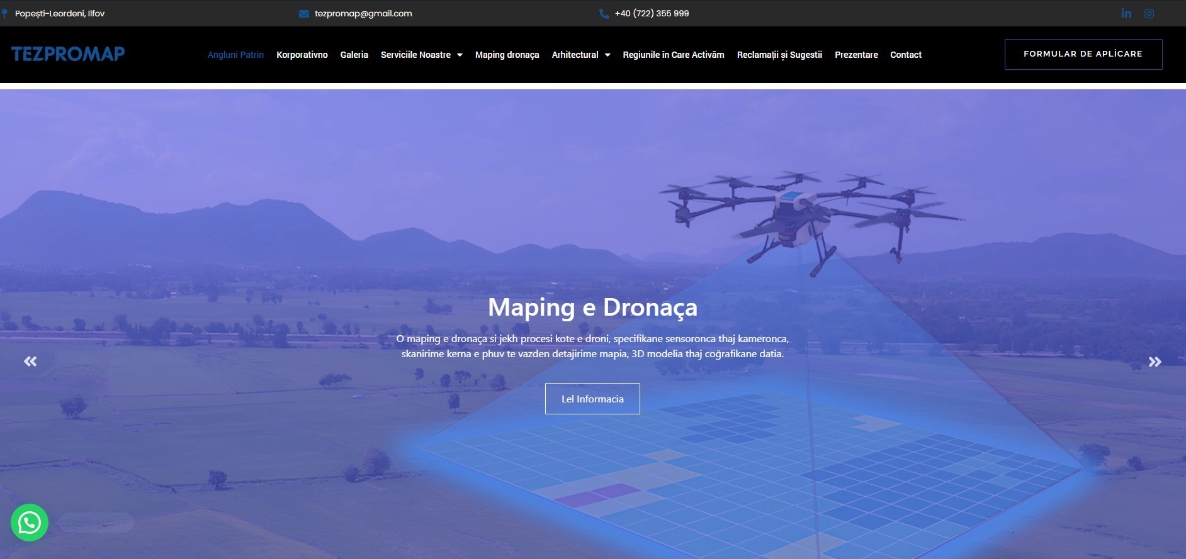This screenshot has height=559, width=1186.
Task: Open the Galeria menu item
Action: [354, 55]
